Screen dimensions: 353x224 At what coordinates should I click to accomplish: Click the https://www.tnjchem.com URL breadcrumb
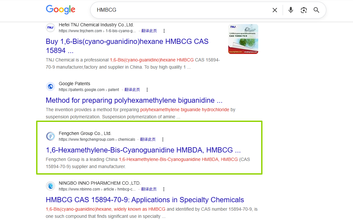97,31
